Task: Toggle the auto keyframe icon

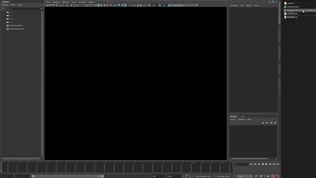Action: tap(273, 176)
